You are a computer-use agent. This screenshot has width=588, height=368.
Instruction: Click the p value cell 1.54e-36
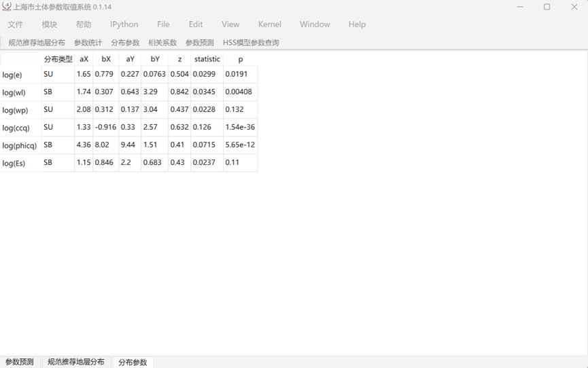240,127
